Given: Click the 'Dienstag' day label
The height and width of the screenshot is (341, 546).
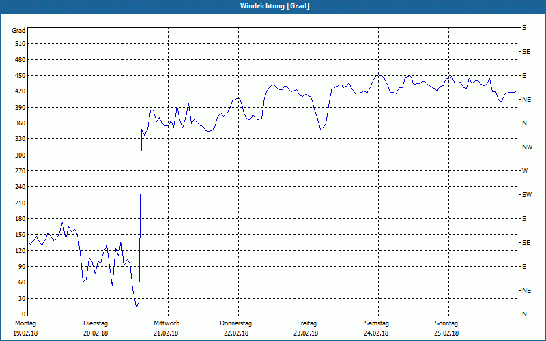Looking at the screenshot, I should [x=96, y=323].
